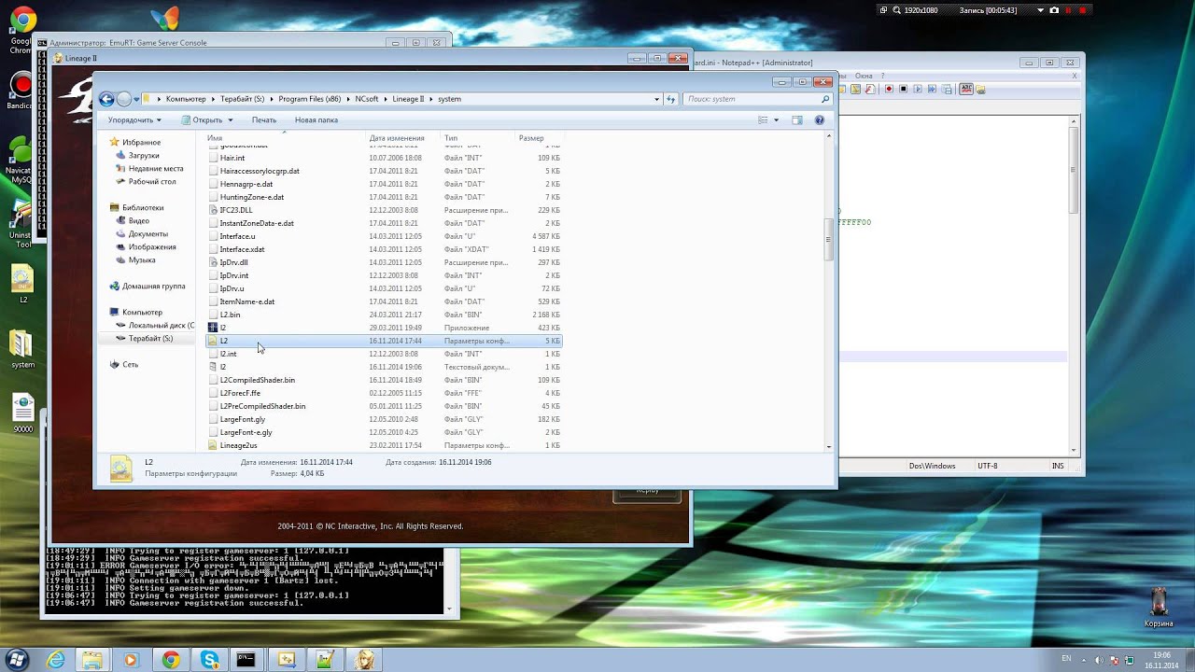This screenshot has height=672, width=1195.
Task: Open the recent locations dropdown beside the forward arrow
Action: [136, 99]
